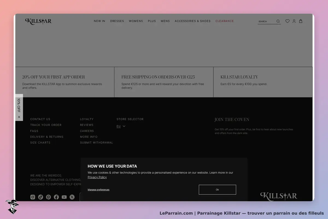
Task: Open the wishlist heart icon
Action: coord(287,21)
